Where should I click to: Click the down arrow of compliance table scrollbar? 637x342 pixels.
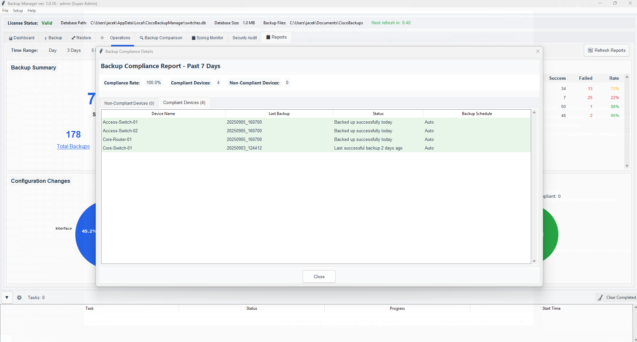point(534,261)
